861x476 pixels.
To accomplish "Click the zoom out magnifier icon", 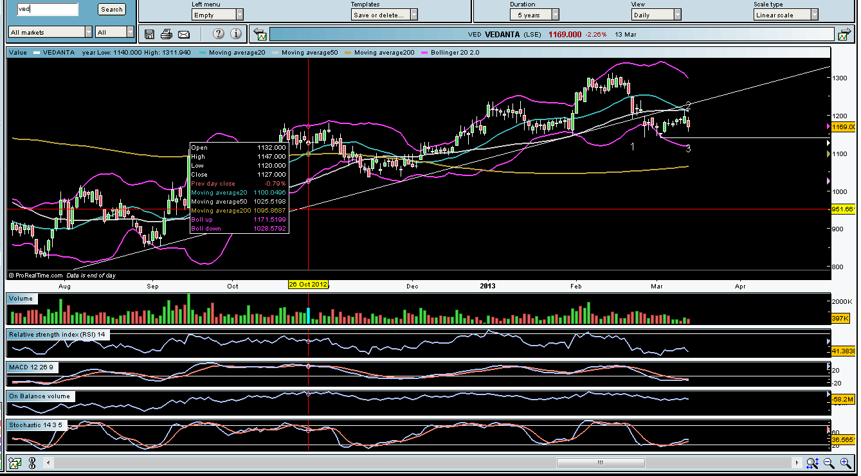I will [x=828, y=463].
